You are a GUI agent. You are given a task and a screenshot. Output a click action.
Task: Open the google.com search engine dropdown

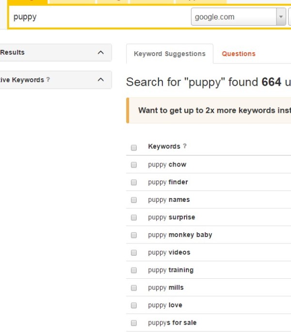pos(281,17)
